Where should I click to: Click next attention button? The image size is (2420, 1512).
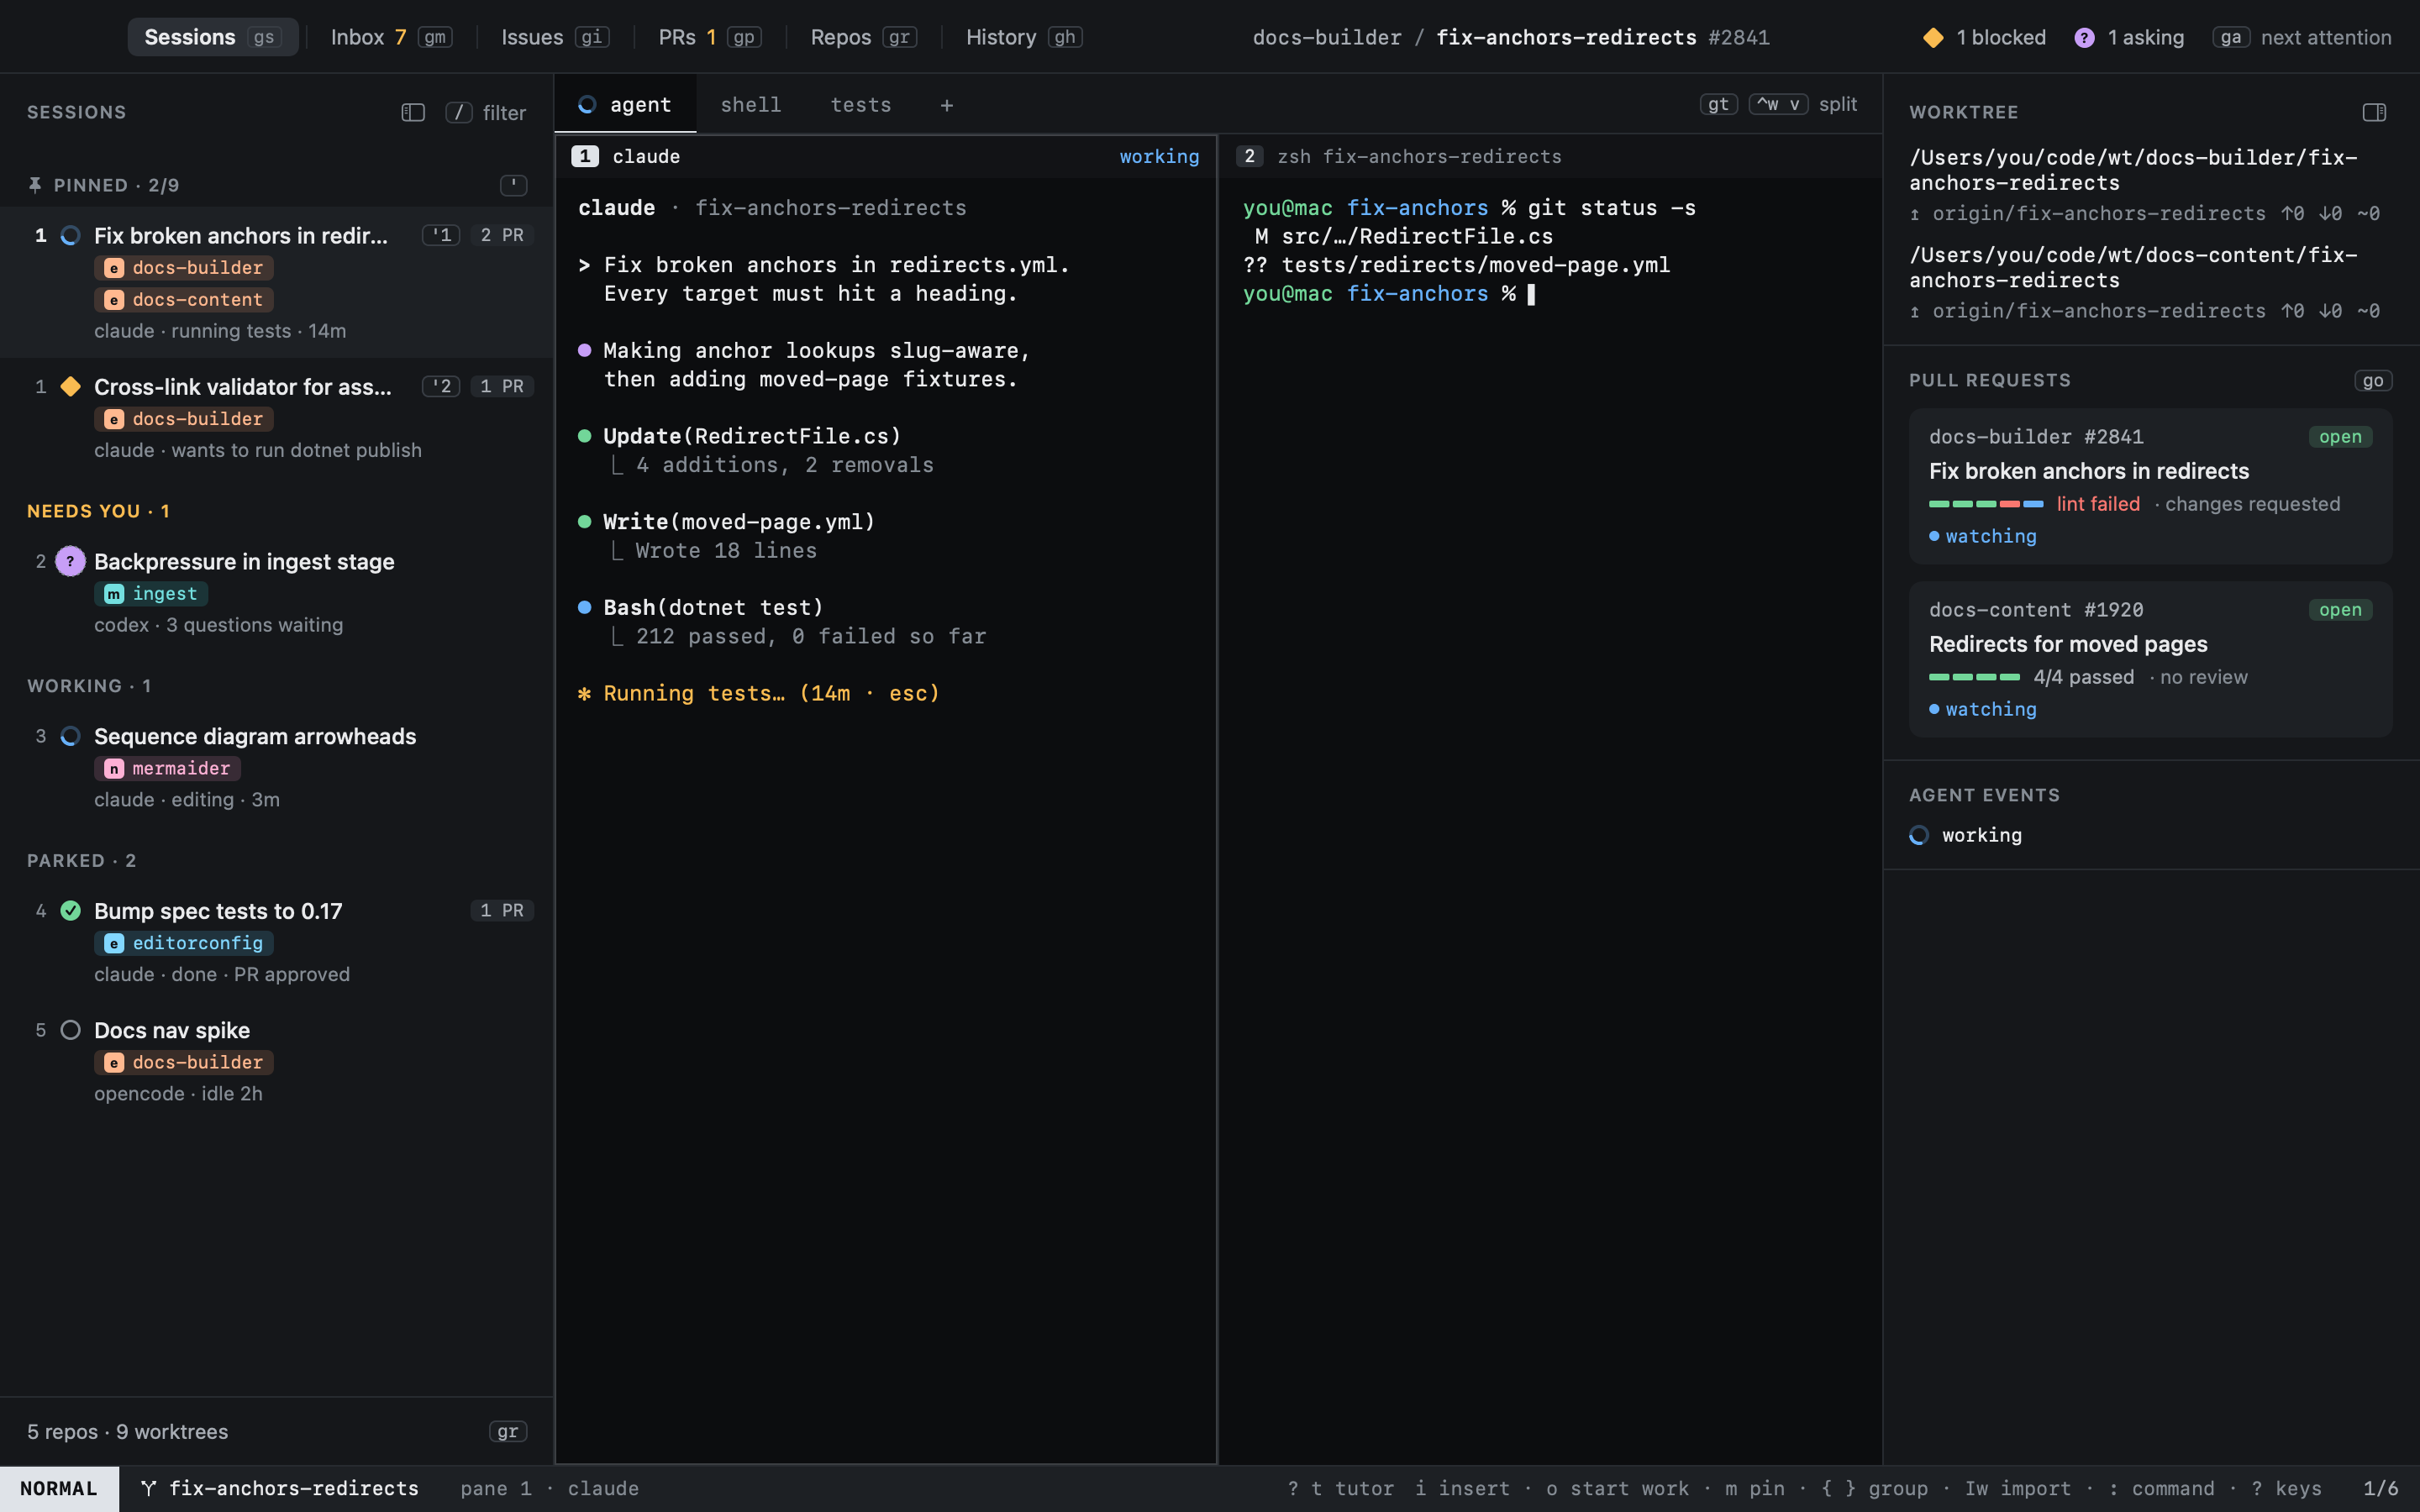pyautogui.click(x=2301, y=38)
